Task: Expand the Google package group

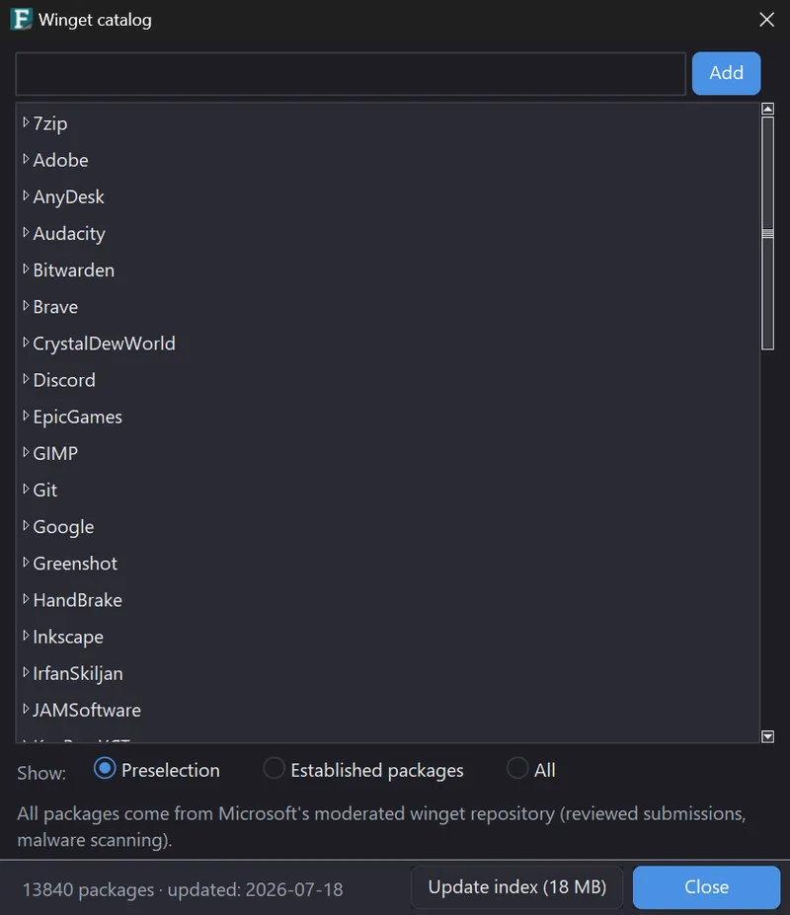Action: coord(26,526)
